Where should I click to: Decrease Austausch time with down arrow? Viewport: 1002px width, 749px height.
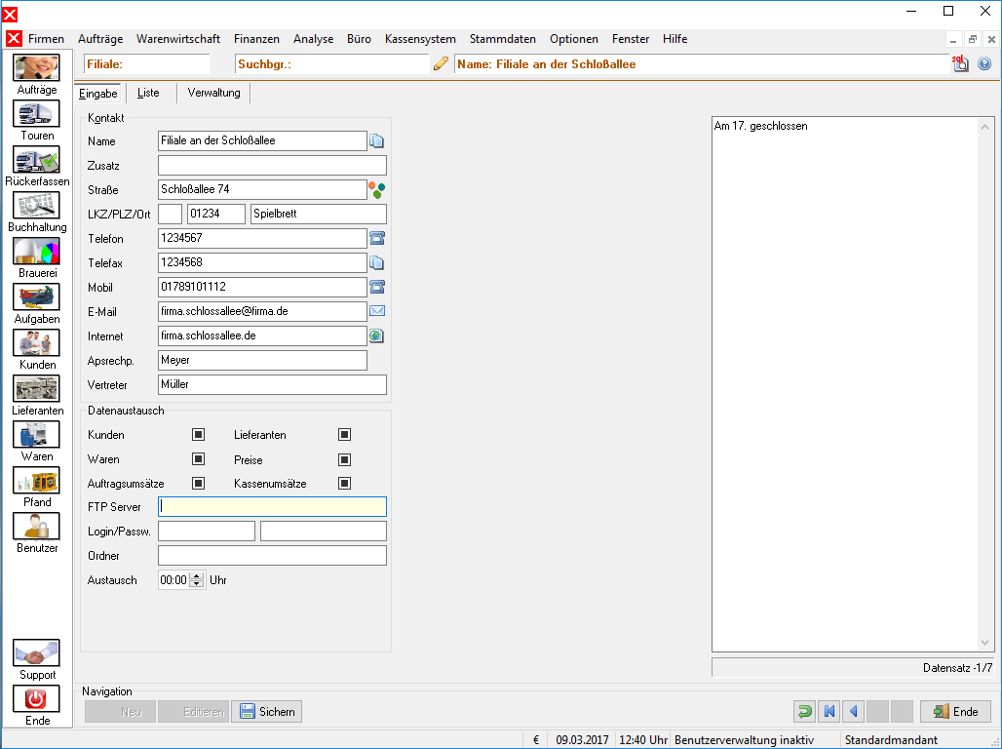[197, 584]
